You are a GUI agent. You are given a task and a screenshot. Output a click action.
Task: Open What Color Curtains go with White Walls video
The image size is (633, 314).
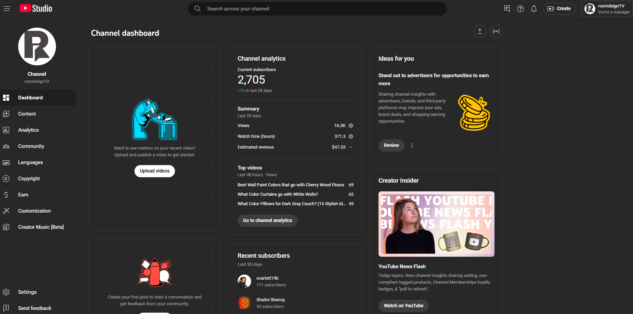[278, 194]
